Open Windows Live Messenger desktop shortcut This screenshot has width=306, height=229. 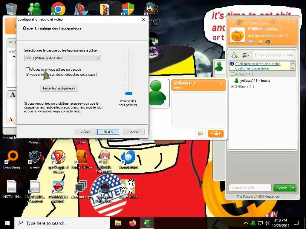tap(35, 9)
